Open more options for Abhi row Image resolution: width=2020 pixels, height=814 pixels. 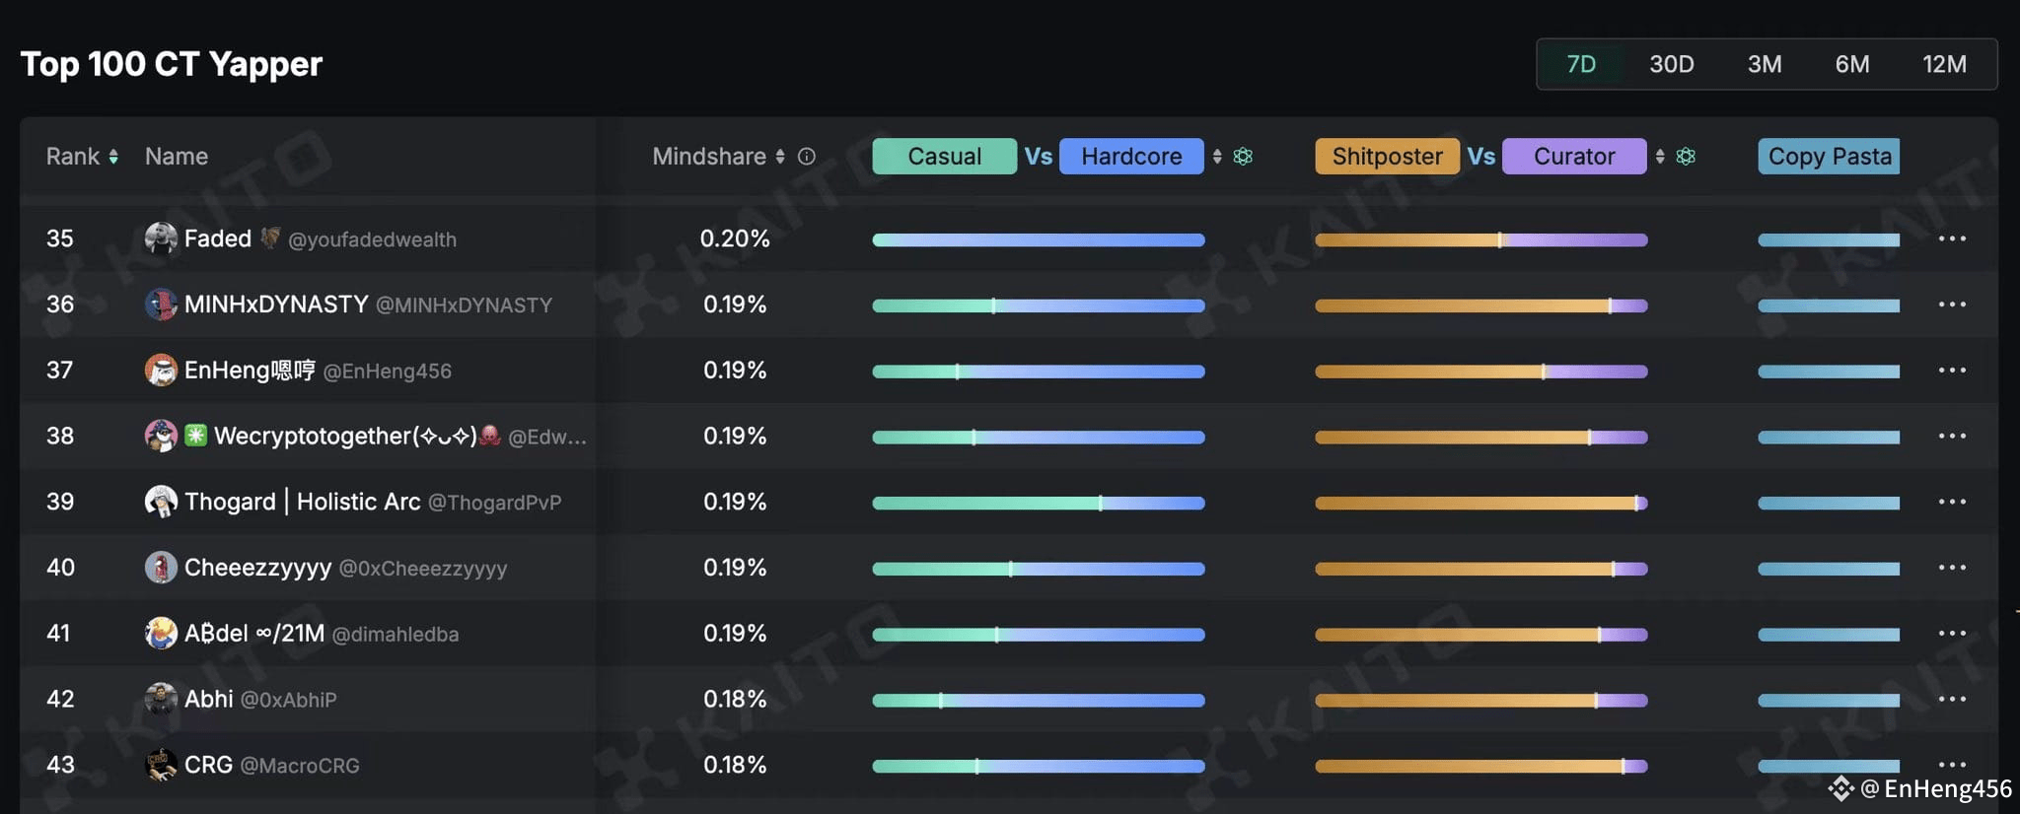[x=1952, y=699]
